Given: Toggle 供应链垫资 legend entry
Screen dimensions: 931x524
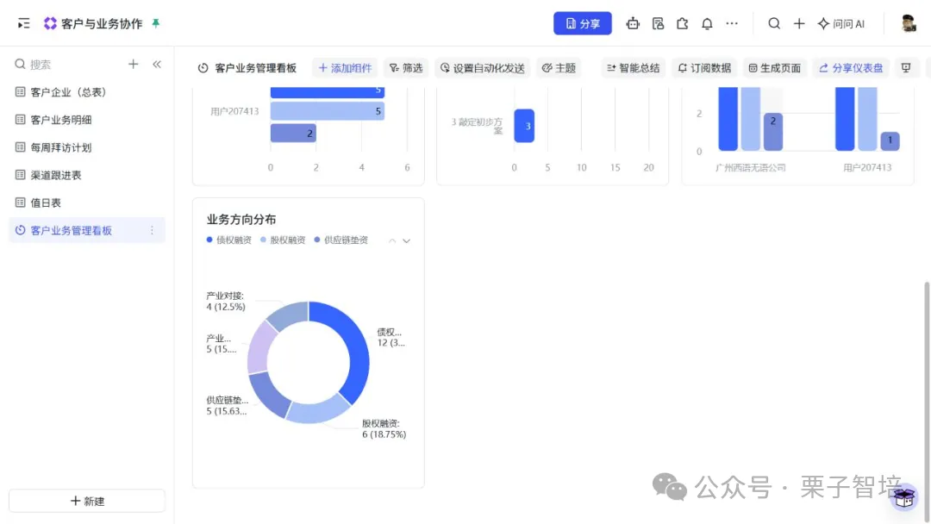Looking at the screenshot, I should click(341, 240).
